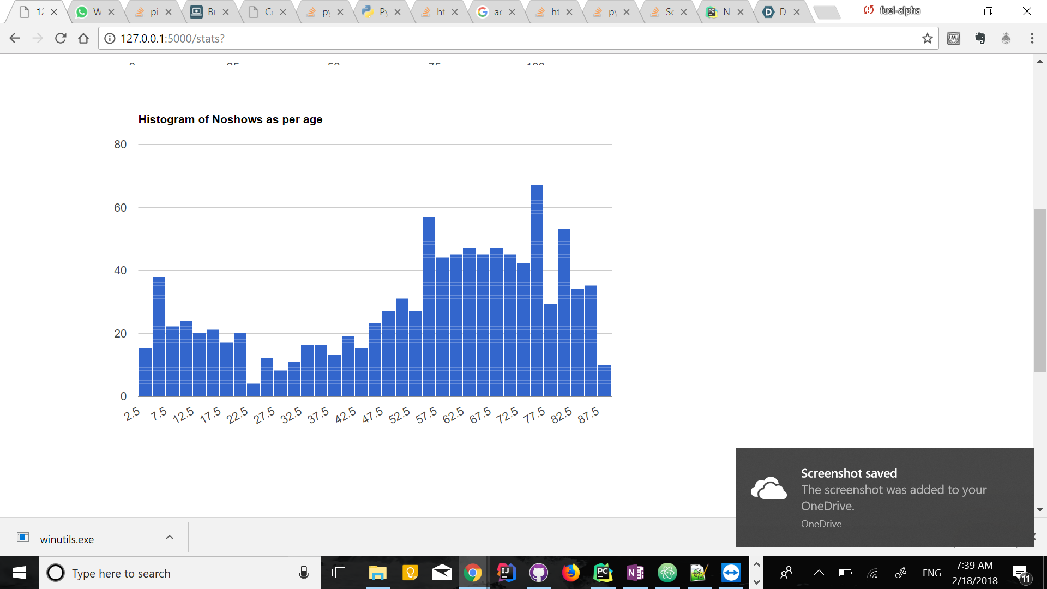
Task: Open Chrome three-dot menu
Action: (x=1032, y=38)
